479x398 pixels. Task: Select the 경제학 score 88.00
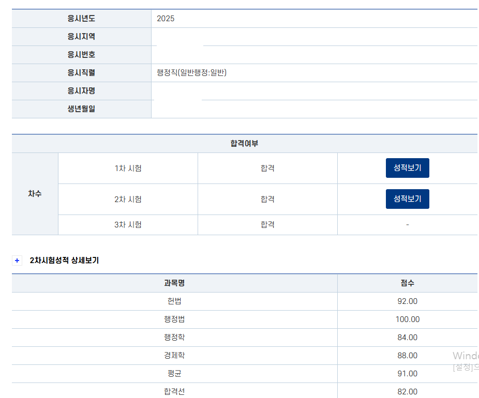click(x=408, y=355)
